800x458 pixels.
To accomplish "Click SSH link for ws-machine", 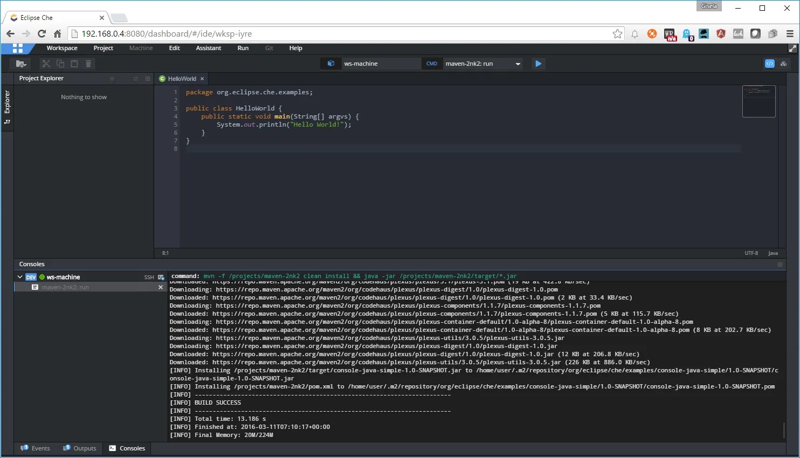I will pyautogui.click(x=149, y=277).
